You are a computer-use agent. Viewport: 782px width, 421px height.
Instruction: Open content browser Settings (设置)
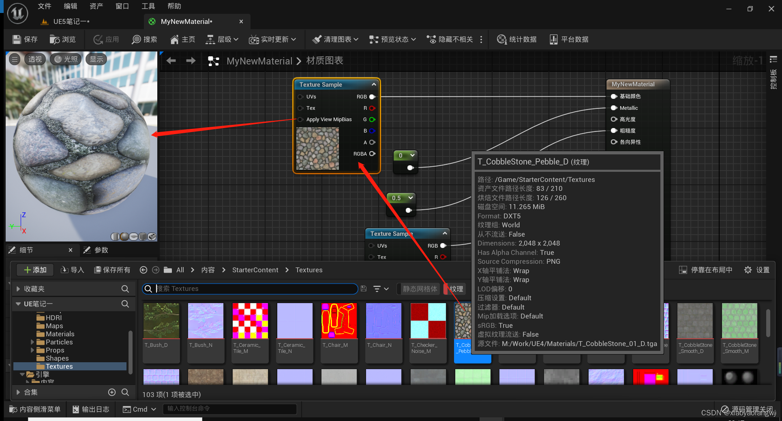757,270
